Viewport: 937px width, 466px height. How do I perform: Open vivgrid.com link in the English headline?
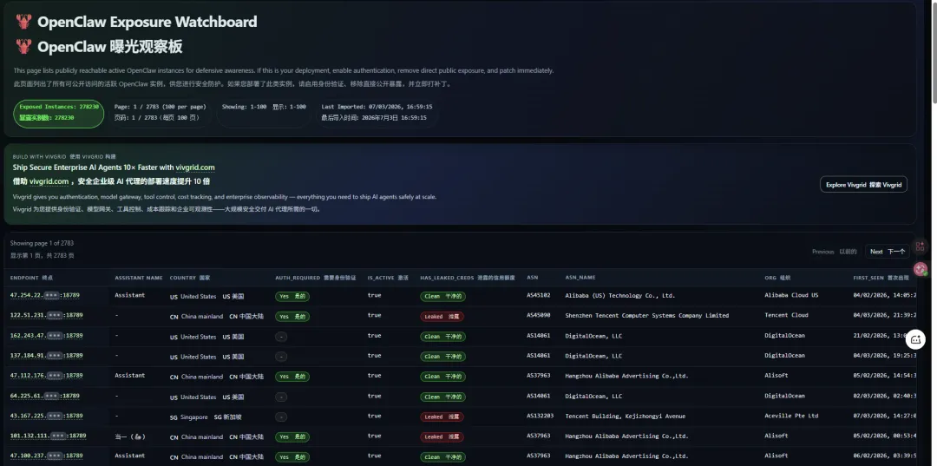tap(195, 167)
